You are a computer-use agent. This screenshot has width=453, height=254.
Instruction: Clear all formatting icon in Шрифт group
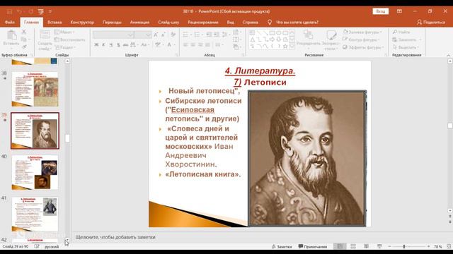[173, 35]
